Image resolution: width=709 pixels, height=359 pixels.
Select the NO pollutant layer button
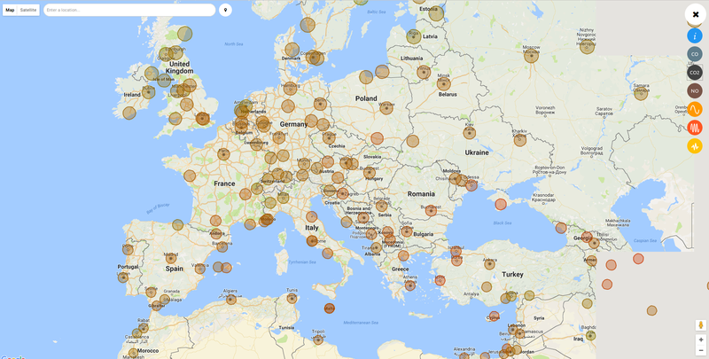tap(695, 90)
